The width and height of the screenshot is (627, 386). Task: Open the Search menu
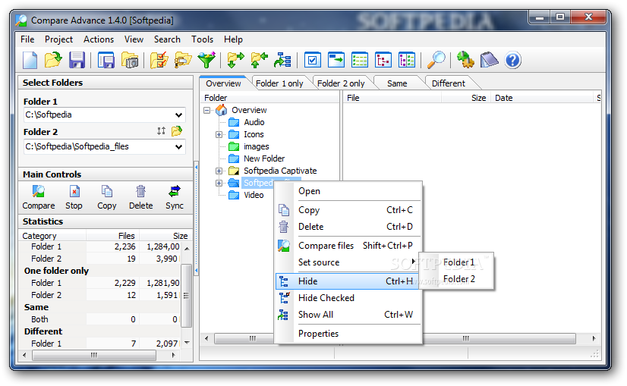[x=167, y=39]
